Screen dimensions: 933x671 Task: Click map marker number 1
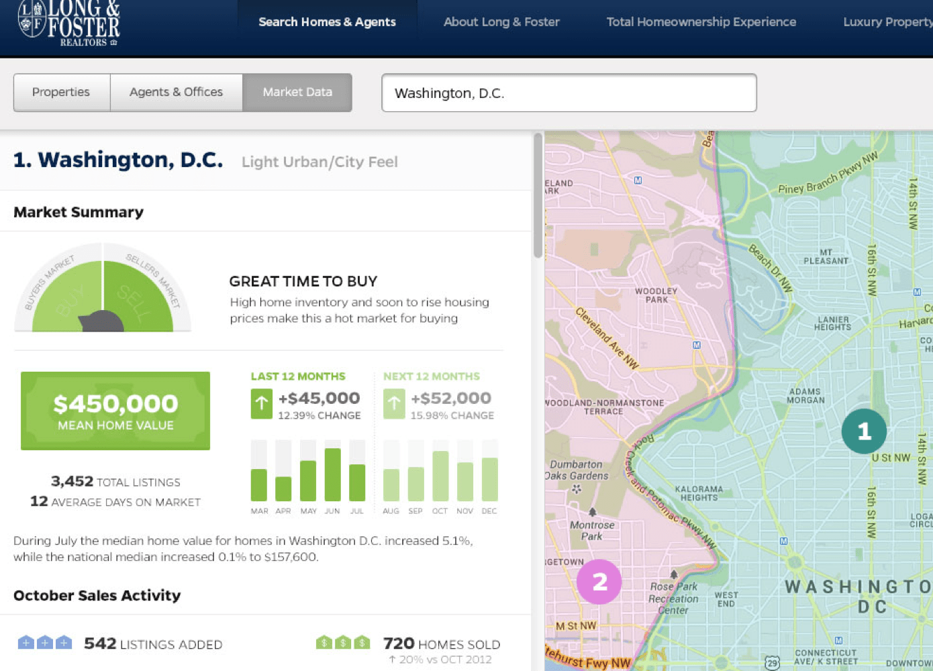(x=864, y=431)
